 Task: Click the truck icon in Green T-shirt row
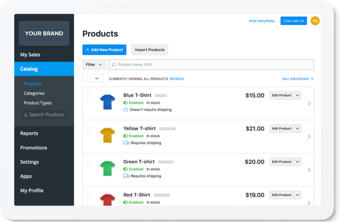pyautogui.click(x=126, y=176)
